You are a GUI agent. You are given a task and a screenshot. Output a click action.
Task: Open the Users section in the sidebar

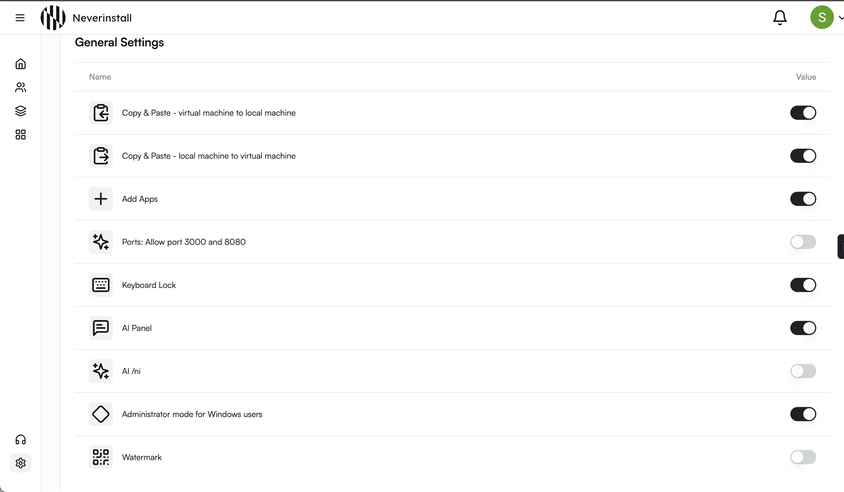pos(20,87)
